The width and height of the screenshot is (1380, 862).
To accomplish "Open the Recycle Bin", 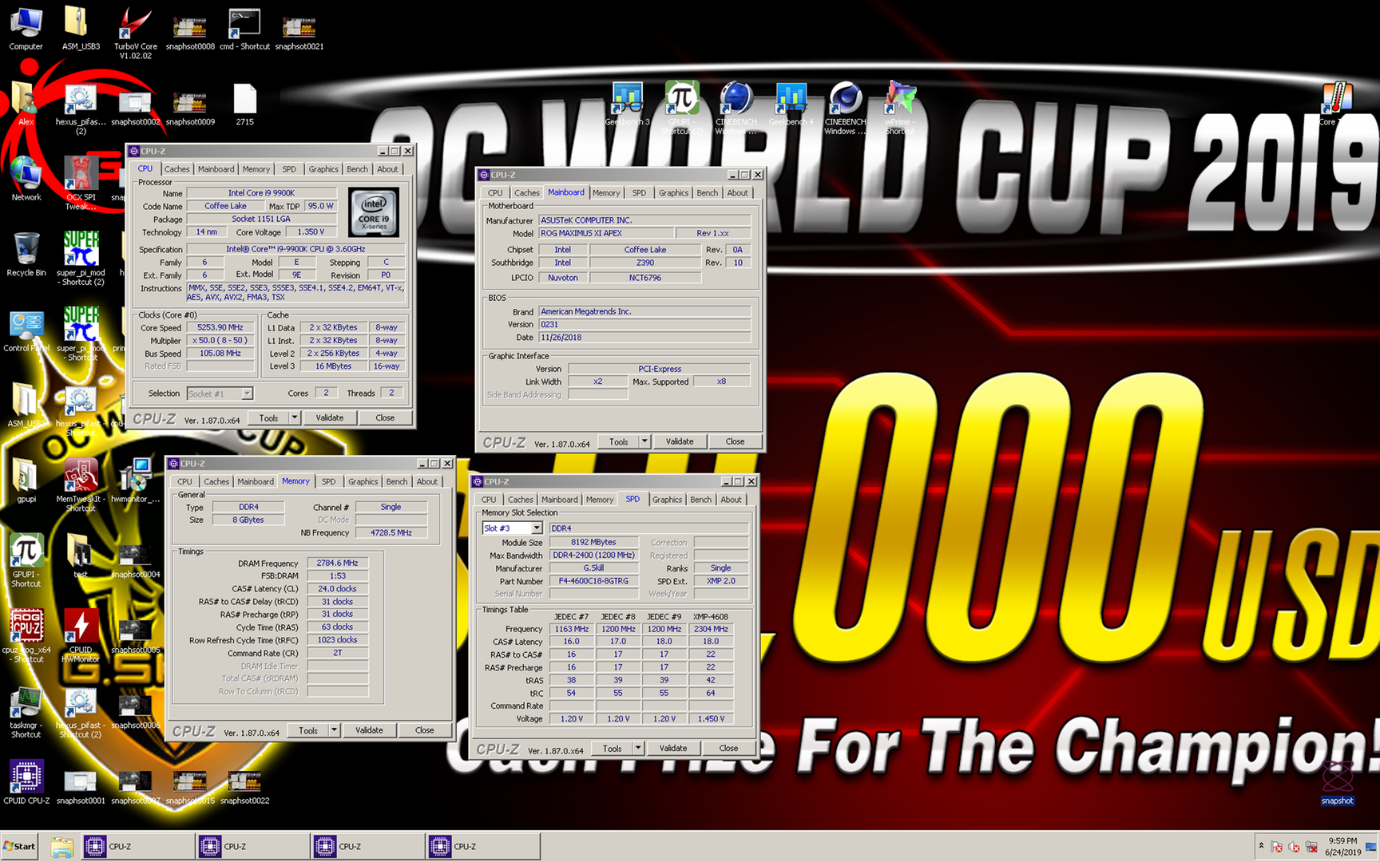I will (x=26, y=255).
